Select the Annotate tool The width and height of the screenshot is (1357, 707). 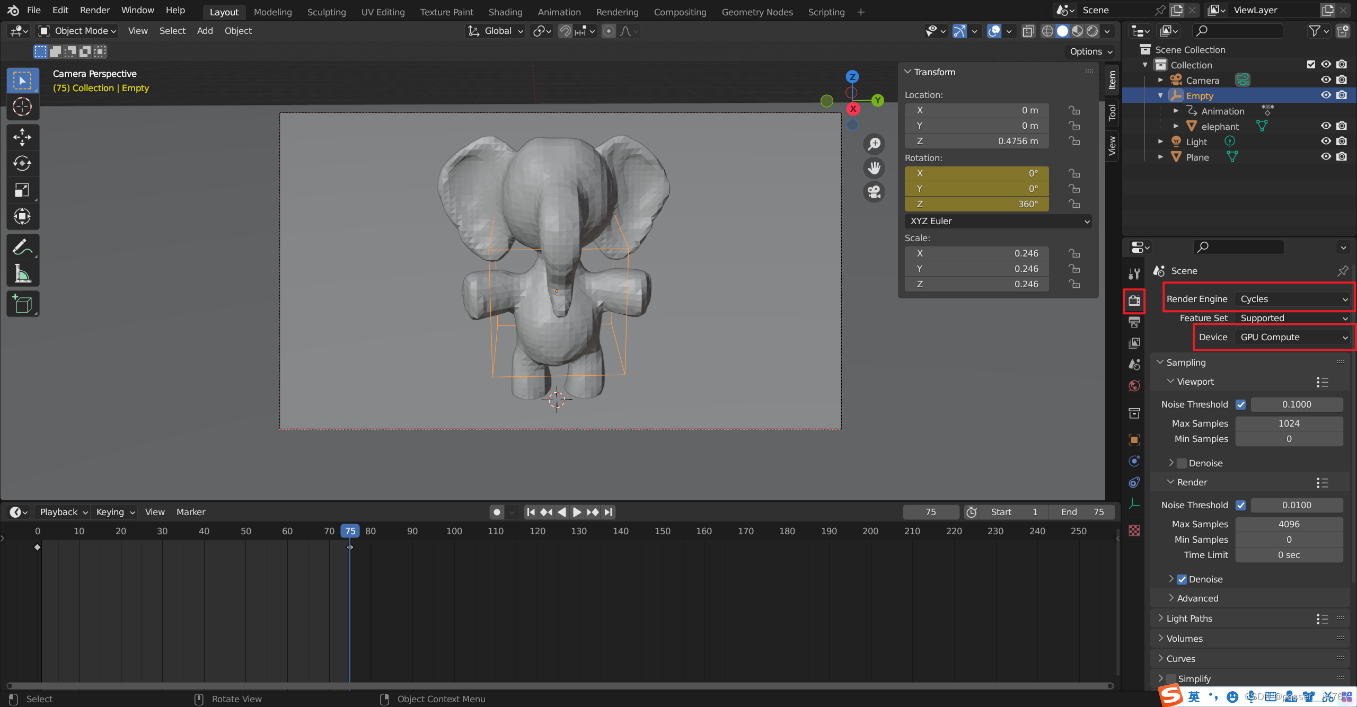pyautogui.click(x=22, y=248)
